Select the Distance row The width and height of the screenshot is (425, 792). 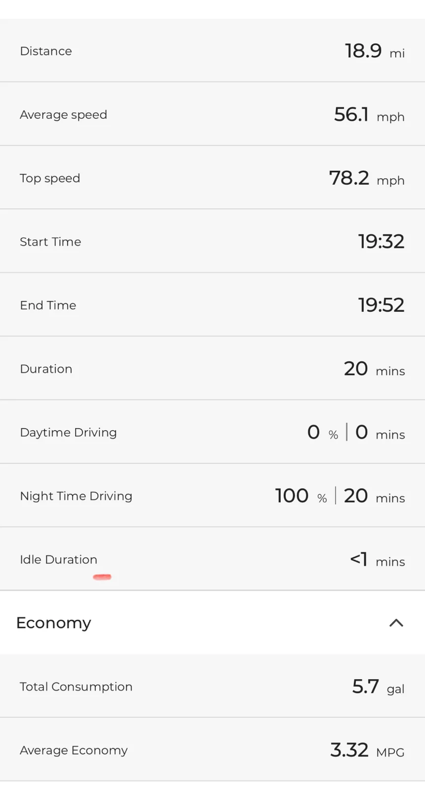click(212, 50)
